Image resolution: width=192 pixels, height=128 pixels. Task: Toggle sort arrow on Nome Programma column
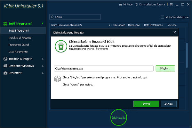(109, 25)
